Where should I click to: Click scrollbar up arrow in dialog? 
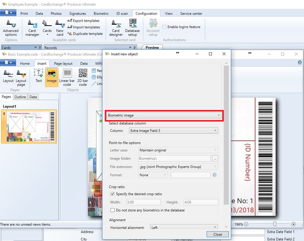point(226,63)
